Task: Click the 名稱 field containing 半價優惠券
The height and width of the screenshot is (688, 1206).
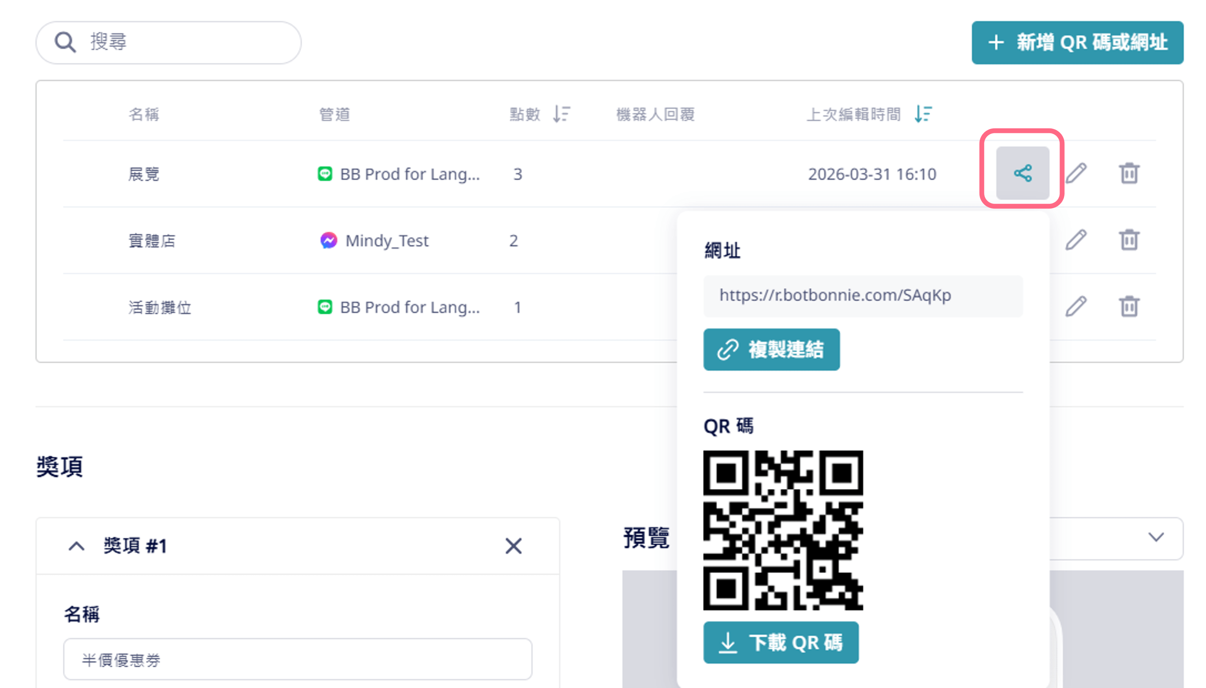Action: click(298, 660)
